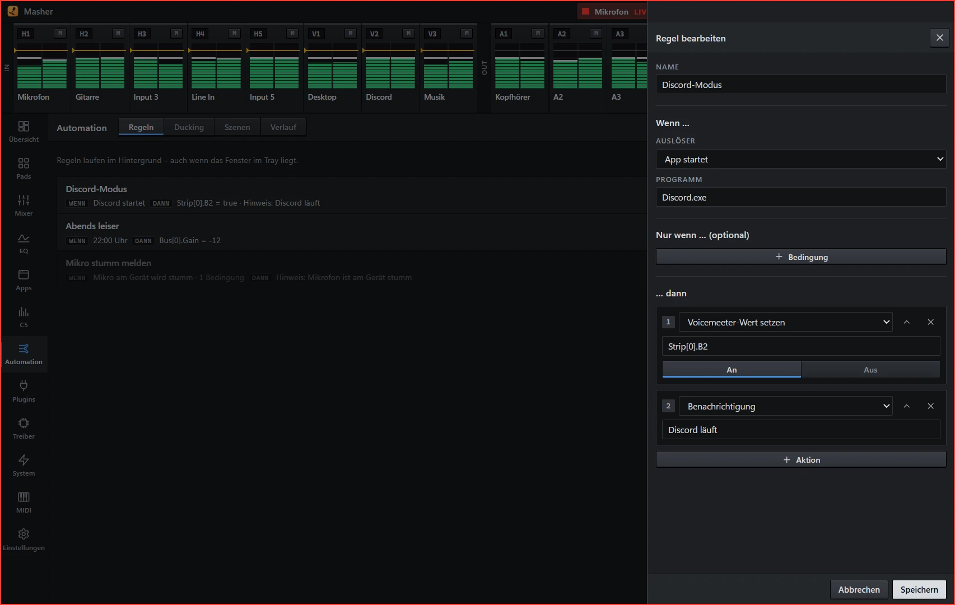Open the Treiber sidebar page
955x605 pixels.
24,429
